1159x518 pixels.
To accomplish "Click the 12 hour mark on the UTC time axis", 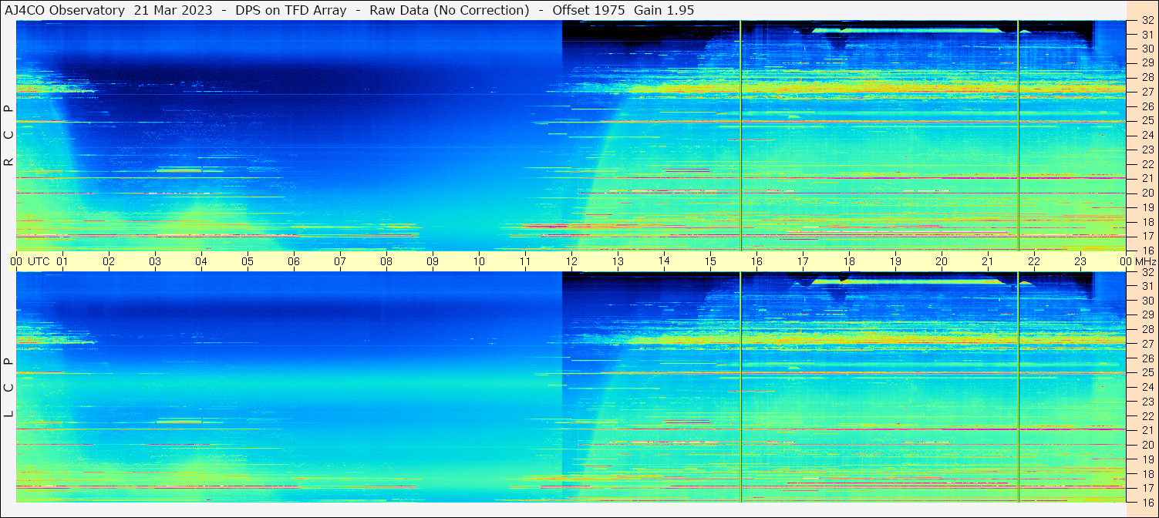I will click(x=571, y=261).
